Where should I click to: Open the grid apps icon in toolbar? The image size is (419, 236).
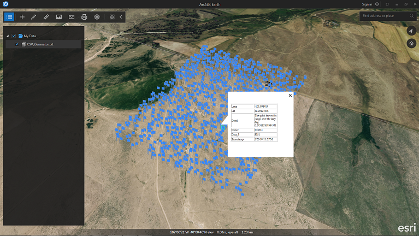[x=112, y=17]
